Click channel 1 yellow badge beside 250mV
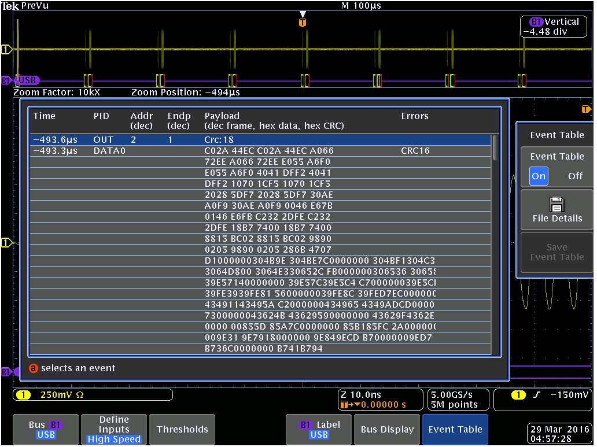 [x=23, y=395]
